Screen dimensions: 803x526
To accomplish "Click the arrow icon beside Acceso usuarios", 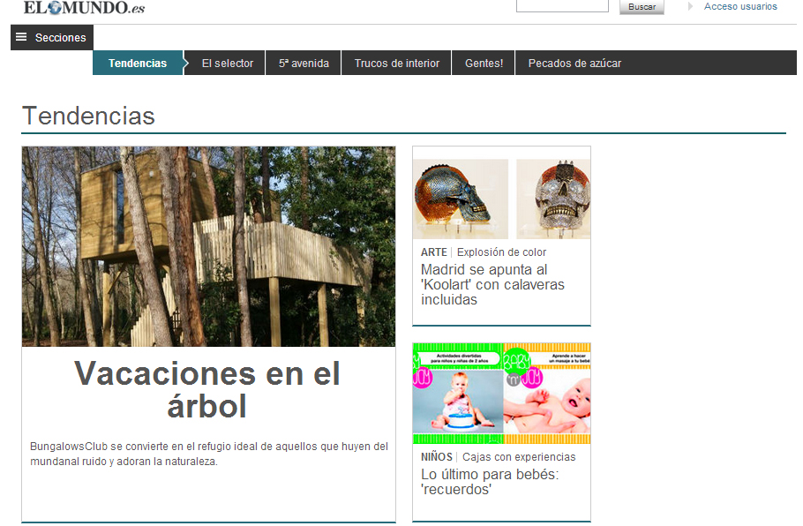I will pyautogui.click(x=690, y=7).
